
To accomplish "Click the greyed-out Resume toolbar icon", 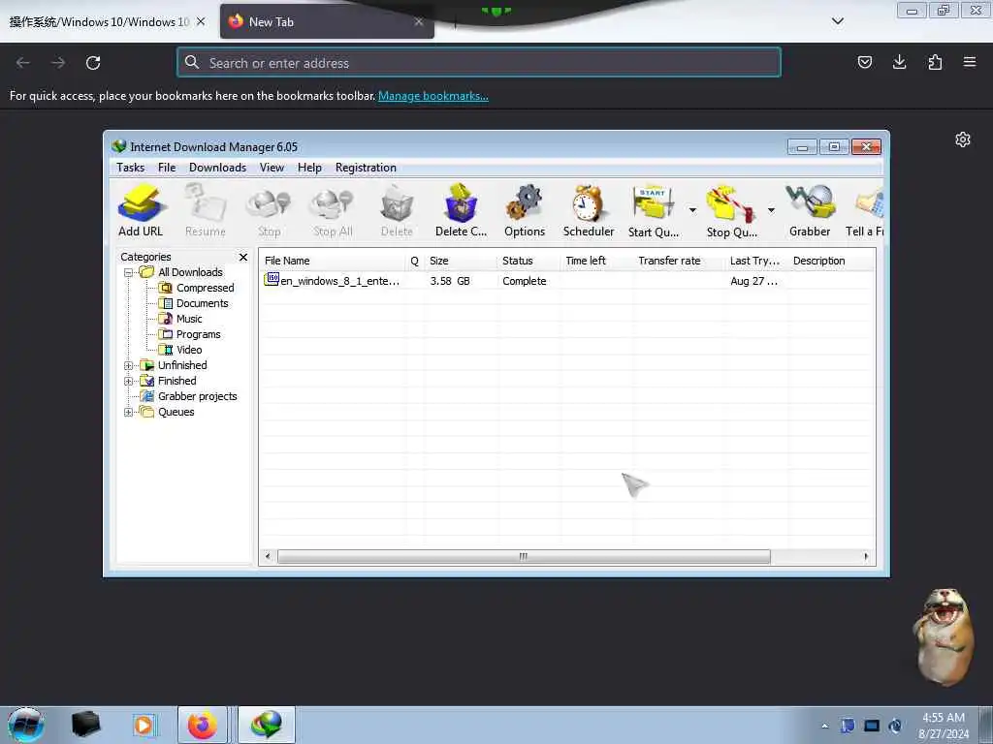I will coord(206,210).
